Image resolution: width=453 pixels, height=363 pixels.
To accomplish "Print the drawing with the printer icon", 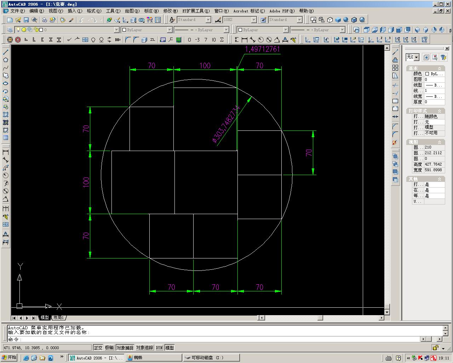I will 45,20.
